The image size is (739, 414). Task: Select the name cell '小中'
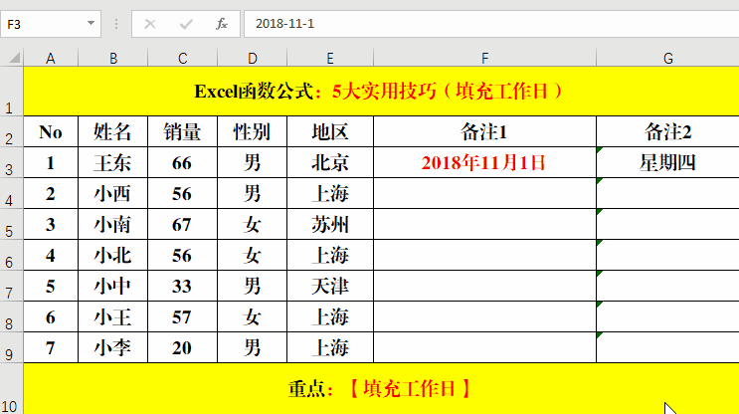click(113, 286)
